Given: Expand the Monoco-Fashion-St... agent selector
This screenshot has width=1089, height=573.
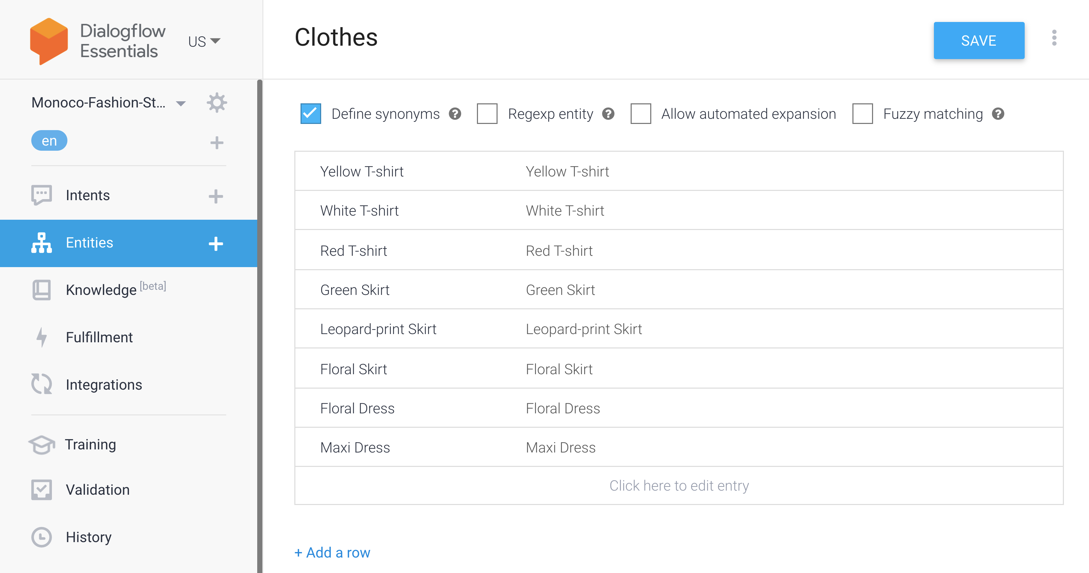Looking at the screenshot, I should tap(109, 103).
